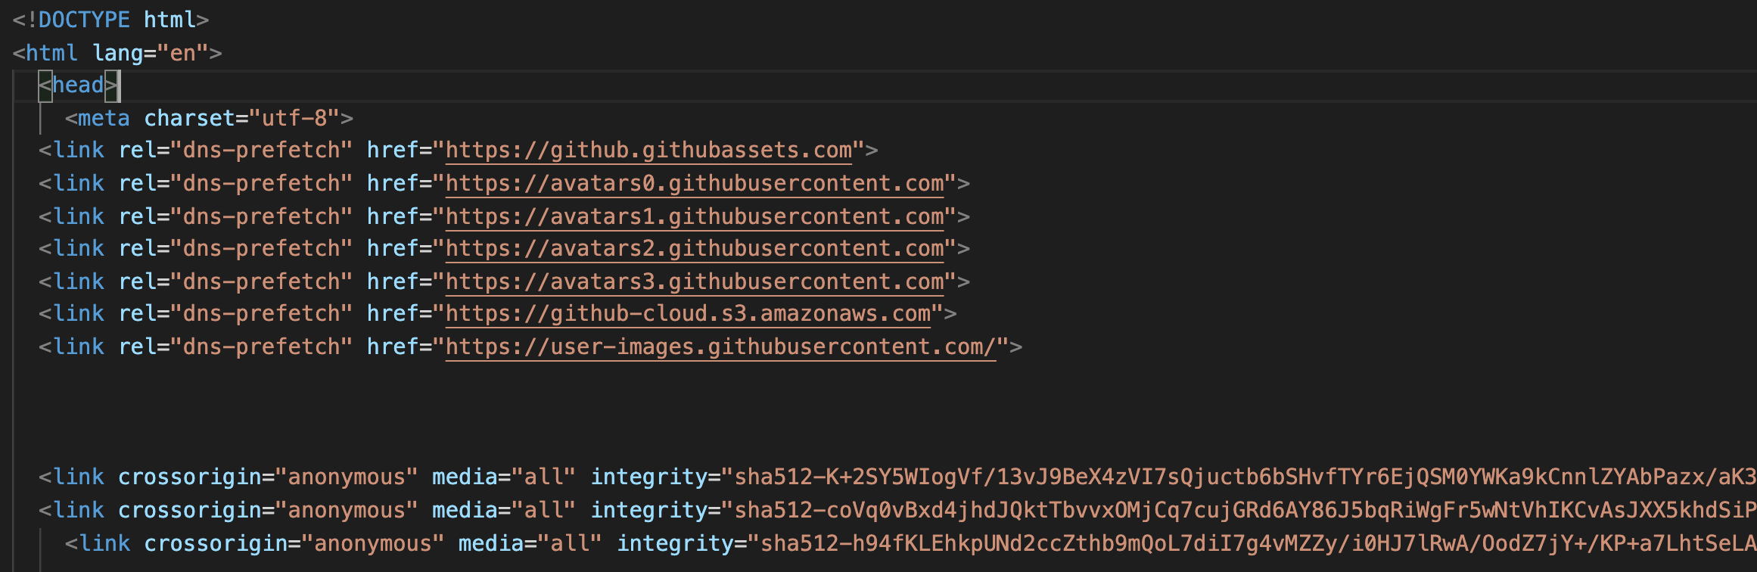Click the DOCTYPE keyword on first line
1757x572 pixels.
[x=84, y=20]
